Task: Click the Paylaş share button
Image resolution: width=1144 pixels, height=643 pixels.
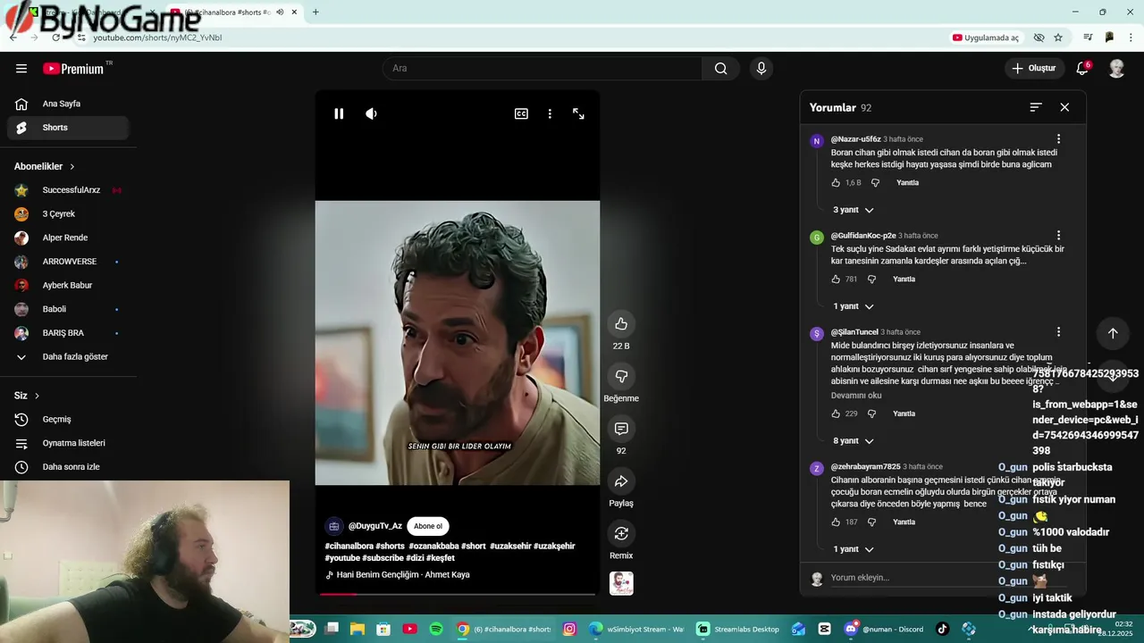Action: point(621,481)
